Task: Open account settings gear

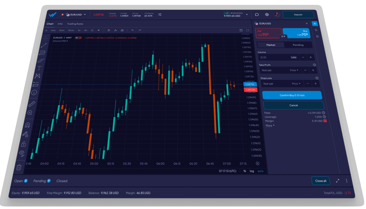Action: pyautogui.click(x=267, y=14)
